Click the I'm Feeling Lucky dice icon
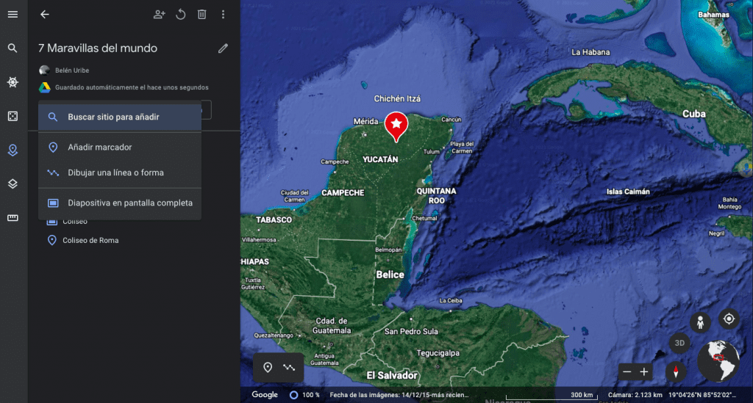 (x=13, y=116)
